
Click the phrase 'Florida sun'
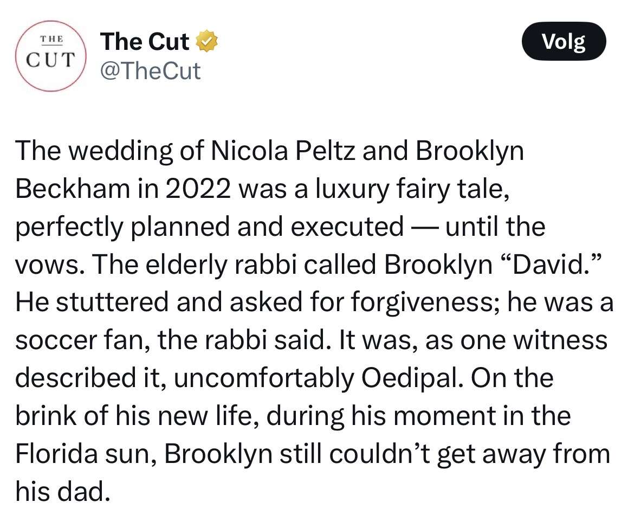pyautogui.click(x=82, y=454)
